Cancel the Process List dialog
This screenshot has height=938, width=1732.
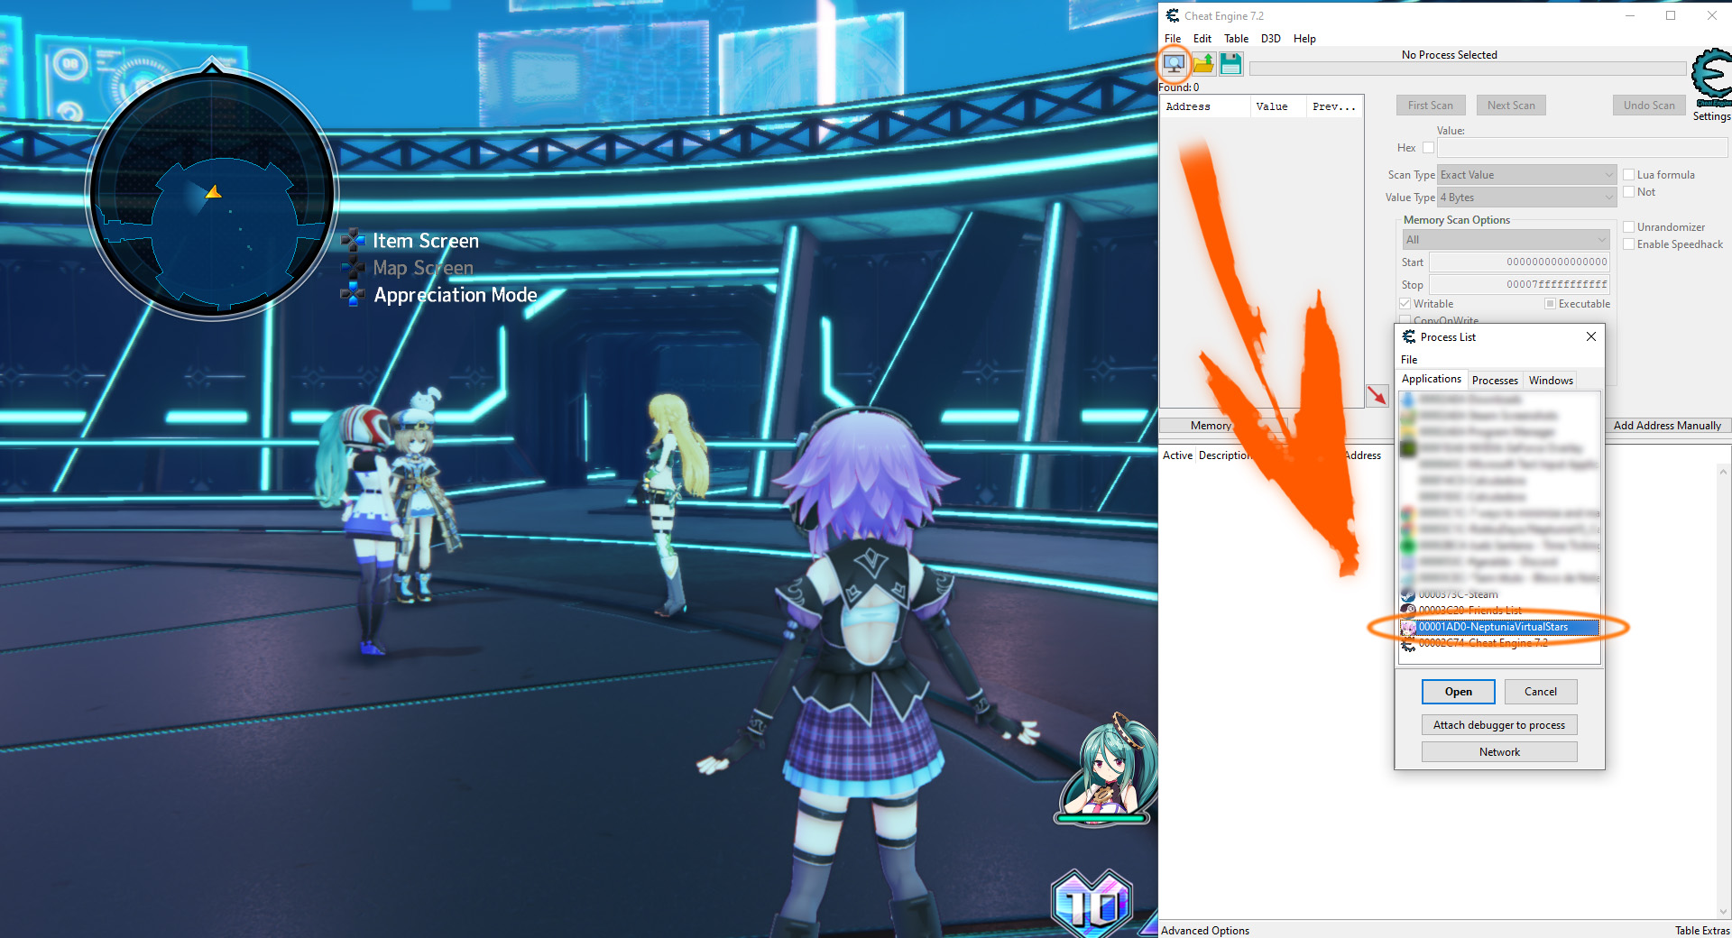[x=1541, y=692]
